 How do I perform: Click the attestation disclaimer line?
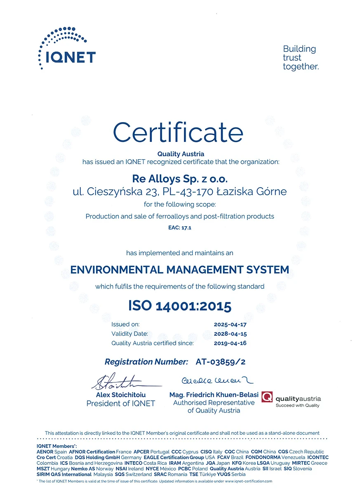tap(182, 433)
